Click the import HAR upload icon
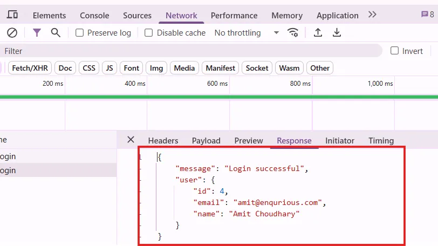The height and width of the screenshot is (246, 438). pos(318,33)
